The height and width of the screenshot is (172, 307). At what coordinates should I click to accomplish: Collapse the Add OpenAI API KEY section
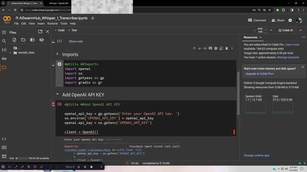pyautogui.click(x=57, y=94)
